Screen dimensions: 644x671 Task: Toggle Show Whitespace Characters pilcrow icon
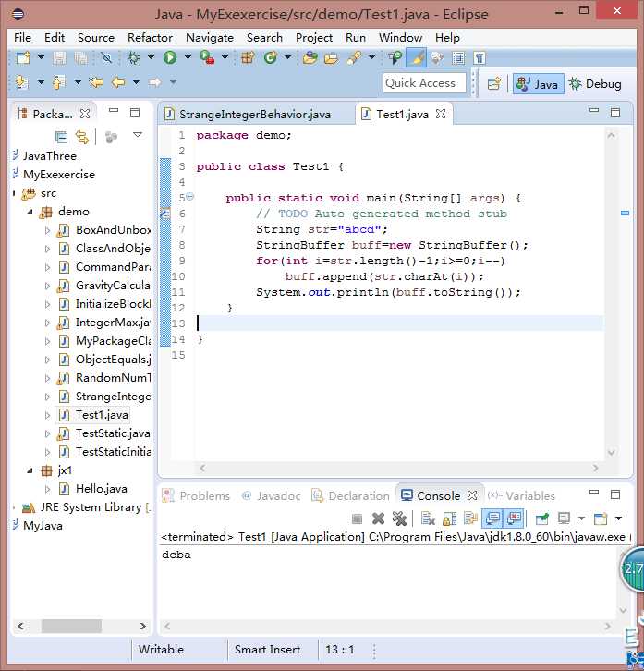[480, 57]
